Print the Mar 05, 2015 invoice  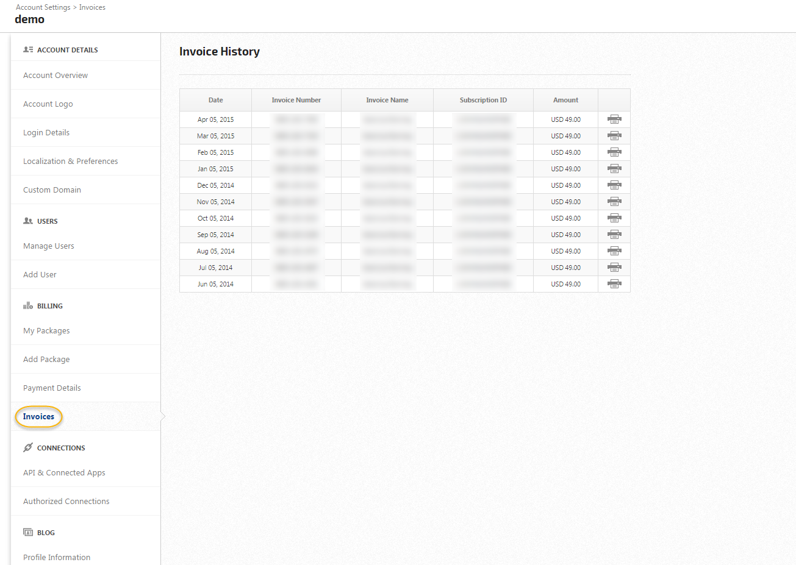(x=614, y=136)
